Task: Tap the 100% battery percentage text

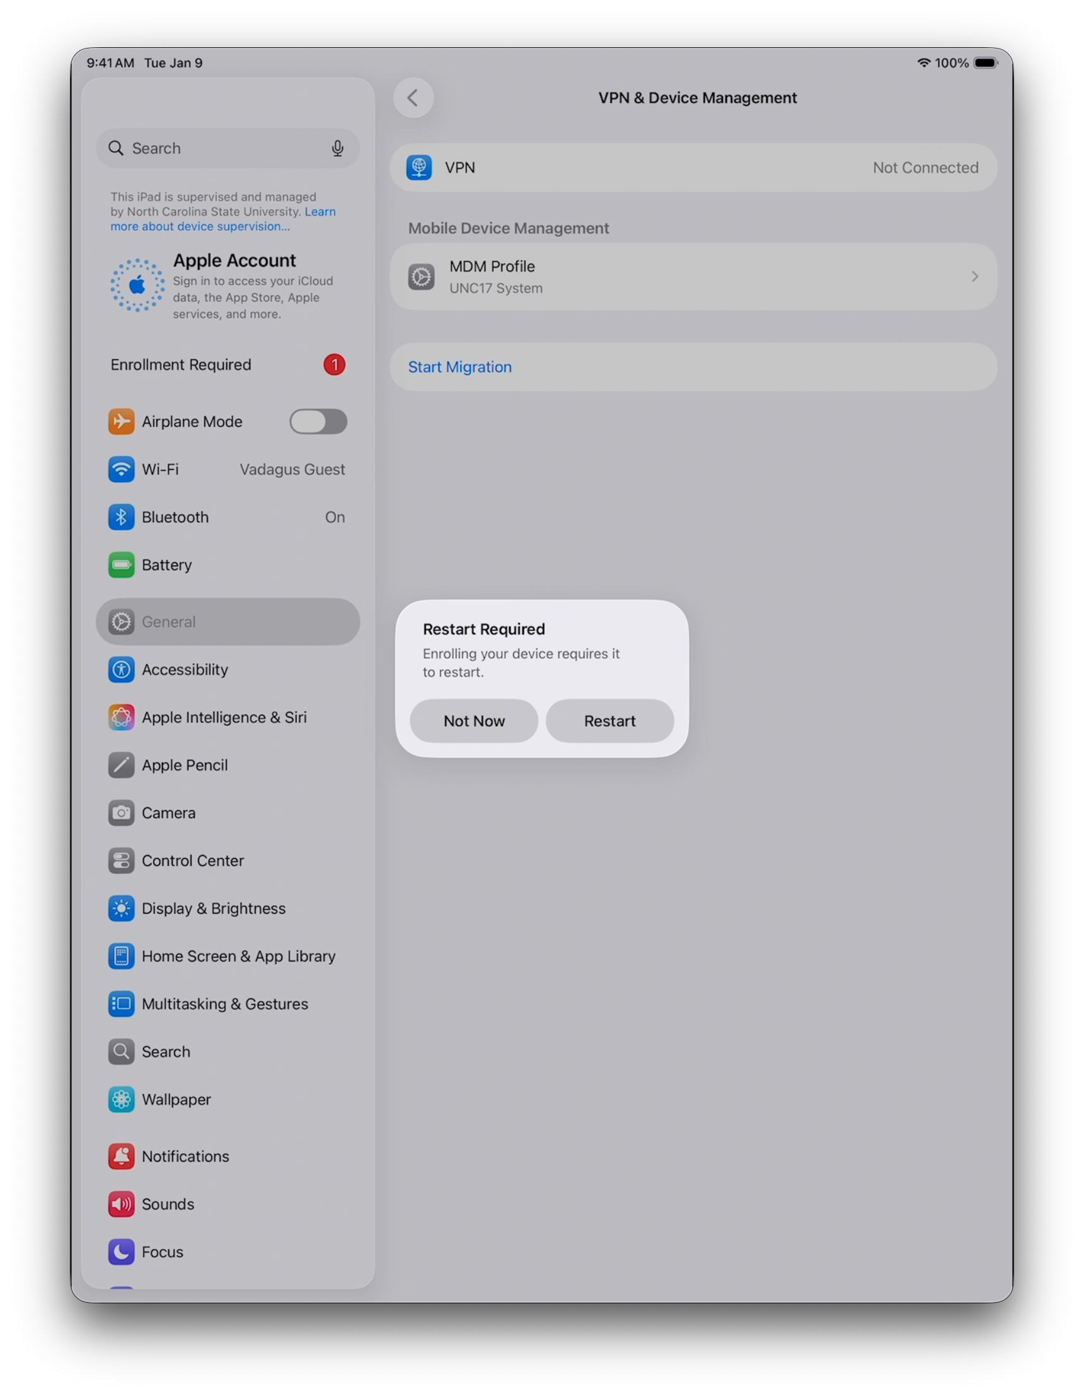Action: pyautogui.click(x=952, y=62)
